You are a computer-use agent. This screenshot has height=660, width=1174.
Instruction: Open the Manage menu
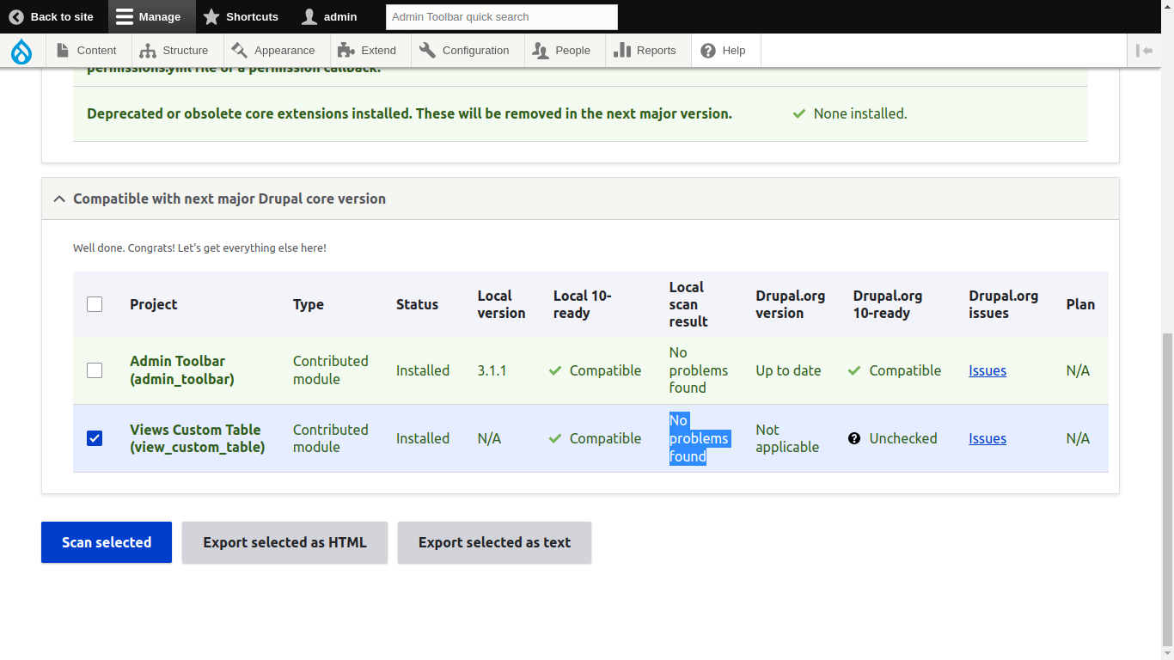coord(151,16)
